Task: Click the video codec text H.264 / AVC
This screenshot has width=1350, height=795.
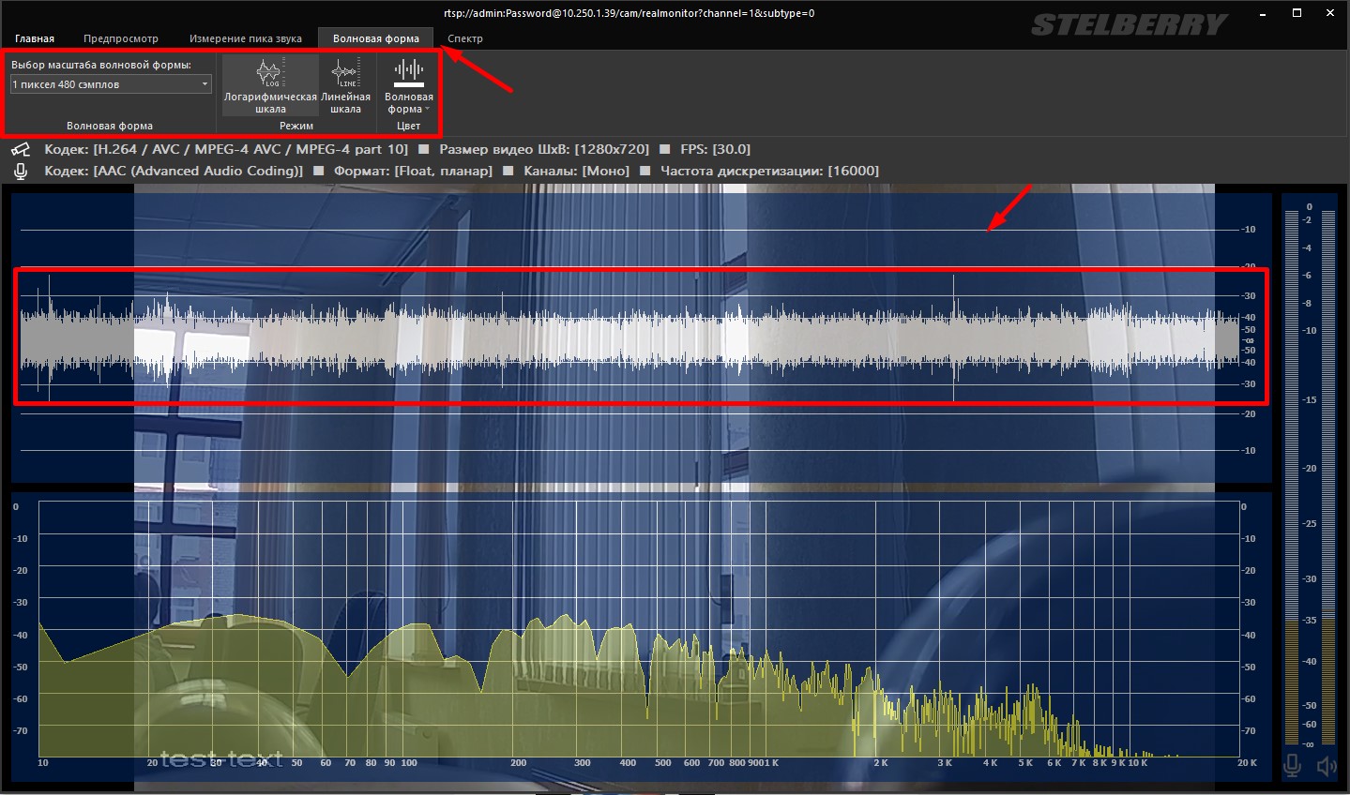Action: point(226,149)
